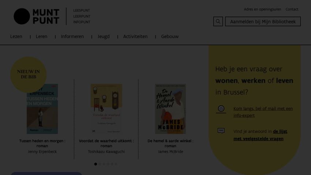The width and height of the screenshot is (311, 175).
Task: Click author name Jenny Erpenbeck
Action: pos(42,152)
